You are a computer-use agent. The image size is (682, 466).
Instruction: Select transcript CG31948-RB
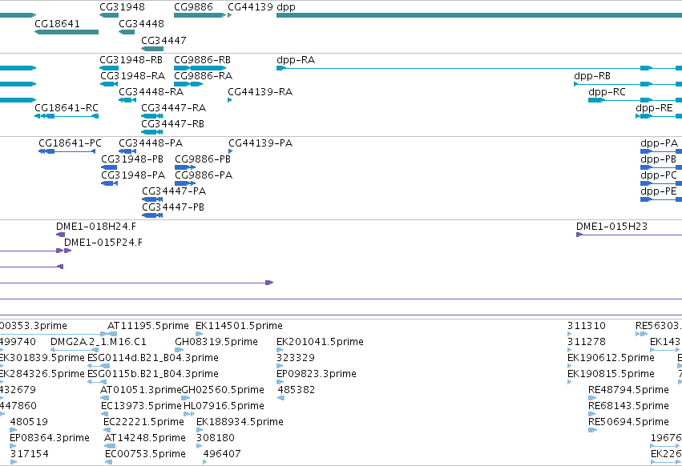[x=131, y=59]
